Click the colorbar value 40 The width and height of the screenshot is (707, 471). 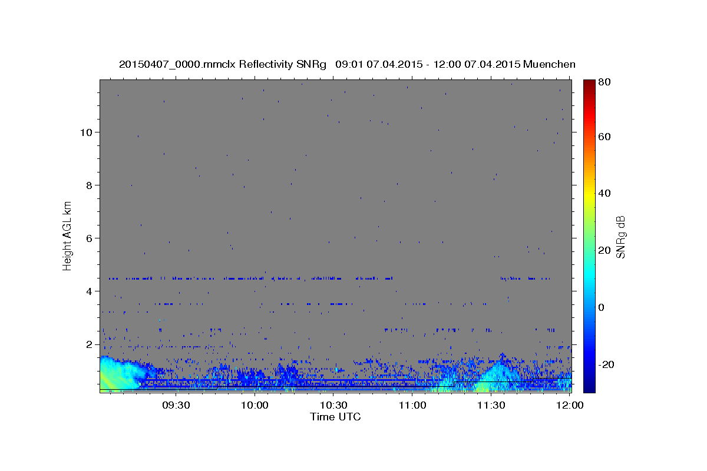click(604, 193)
